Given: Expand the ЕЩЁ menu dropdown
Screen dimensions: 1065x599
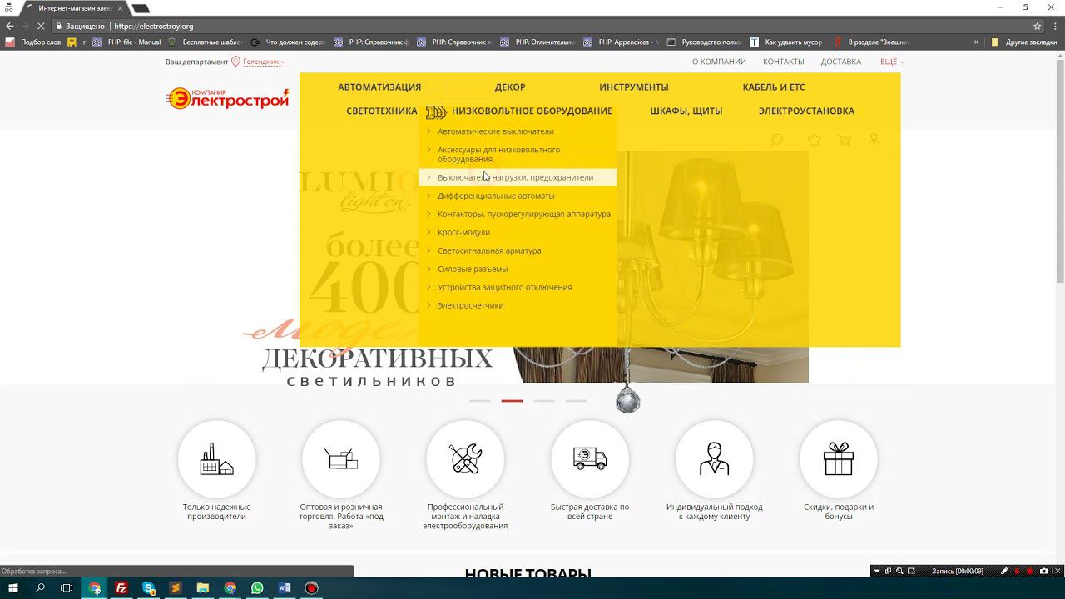Looking at the screenshot, I should tap(892, 62).
